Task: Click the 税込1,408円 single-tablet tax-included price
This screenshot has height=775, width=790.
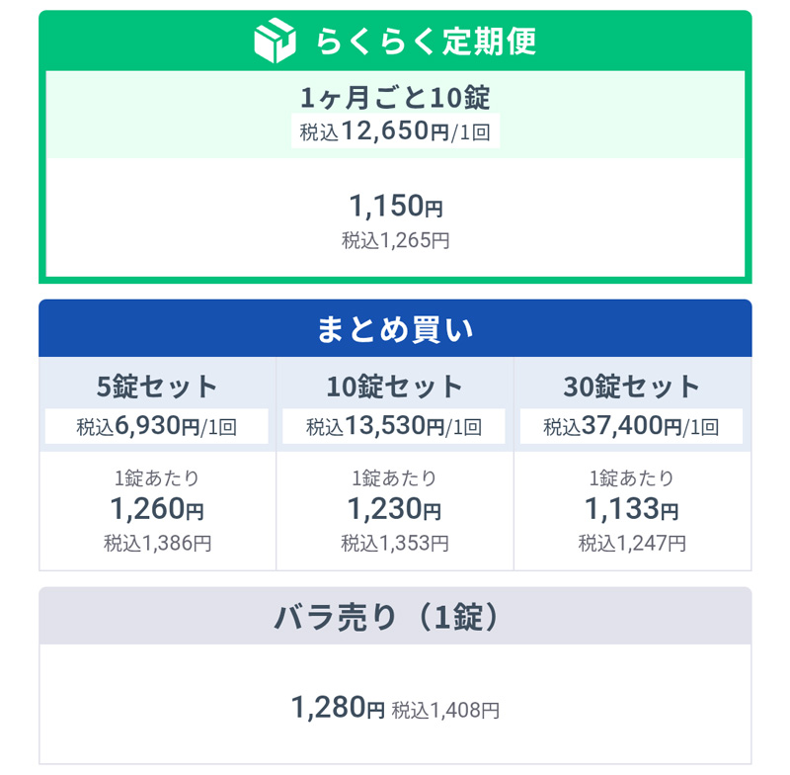Action: point(445,710)
